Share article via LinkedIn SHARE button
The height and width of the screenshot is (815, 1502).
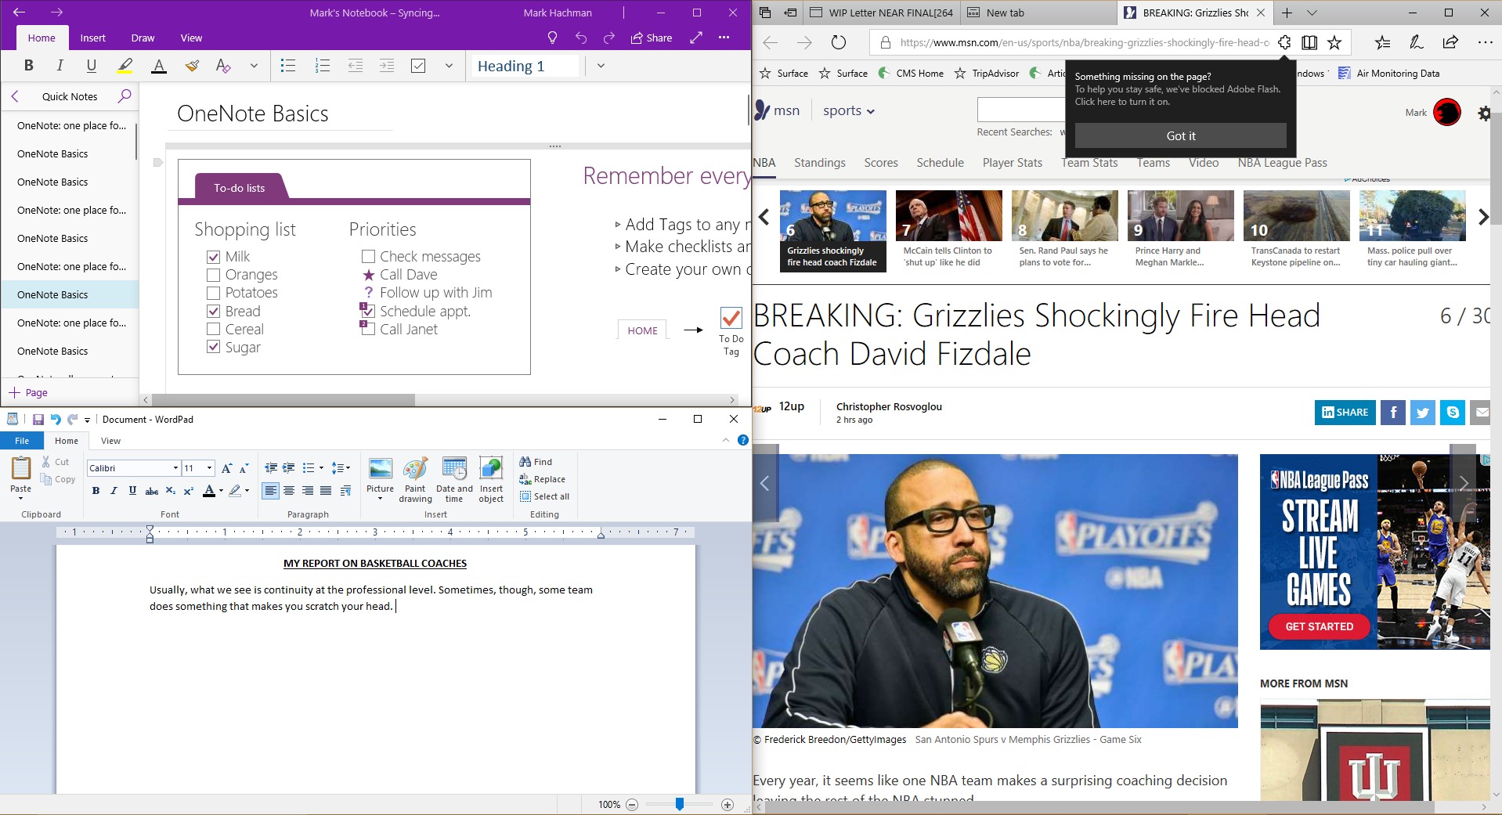click(x=1345, y=412)
